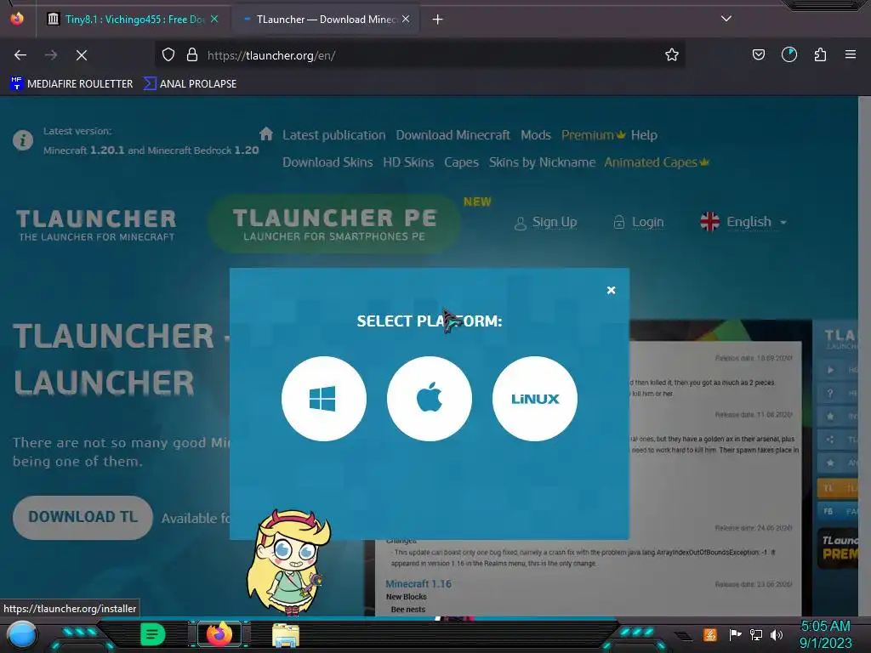Open the TLauncher PE banner
Image resolution: width=871 pixels, height=653 pixels.
[334, 224]
